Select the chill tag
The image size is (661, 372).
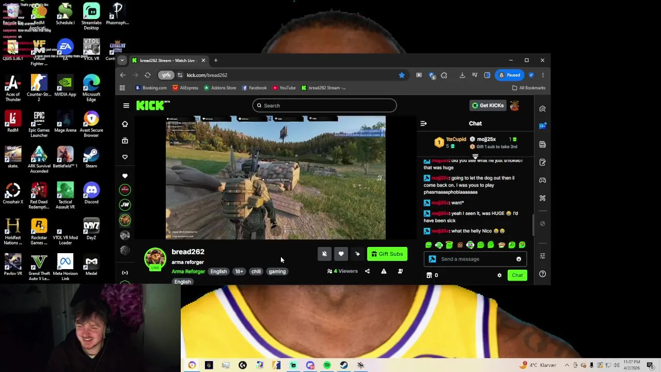coord(256,272)
